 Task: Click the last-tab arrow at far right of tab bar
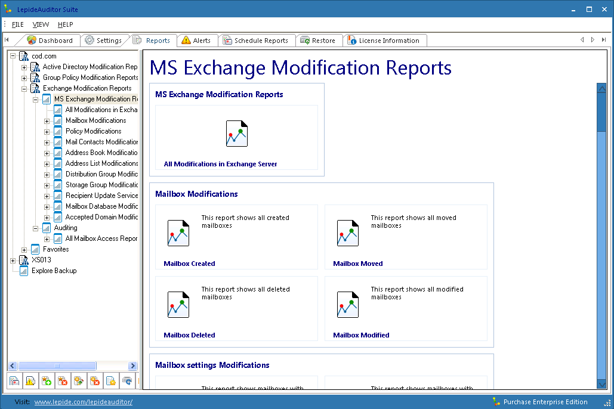tap(604, 39)
